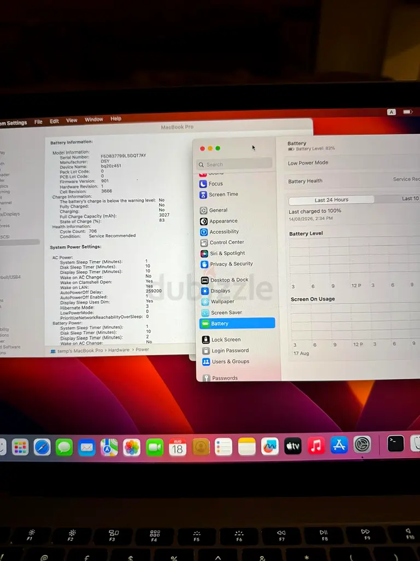Screen dimensions: 420x561
Task: Launch Messages from the Dock
Action: 65,447
